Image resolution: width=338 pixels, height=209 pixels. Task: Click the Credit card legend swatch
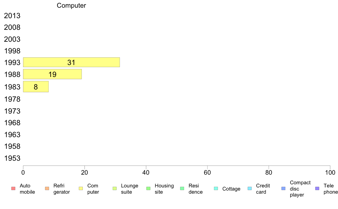click(x=250, y=189)
